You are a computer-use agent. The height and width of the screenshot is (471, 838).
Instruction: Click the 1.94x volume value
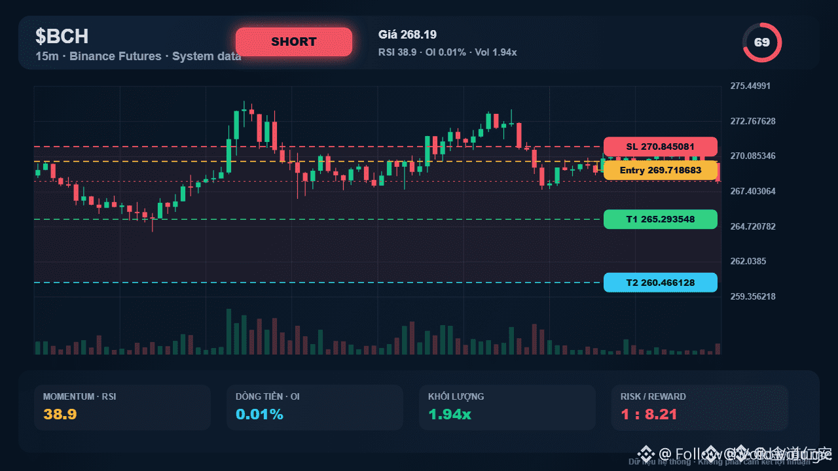coord(449,414)
